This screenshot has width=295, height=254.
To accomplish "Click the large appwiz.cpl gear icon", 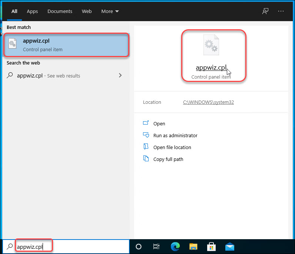I will coord(211,45).
